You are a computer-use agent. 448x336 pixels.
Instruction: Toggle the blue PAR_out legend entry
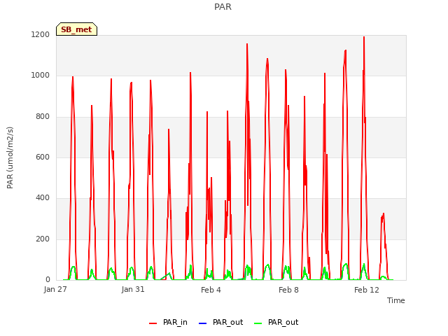pyautogui.click(x=220, y=323)
